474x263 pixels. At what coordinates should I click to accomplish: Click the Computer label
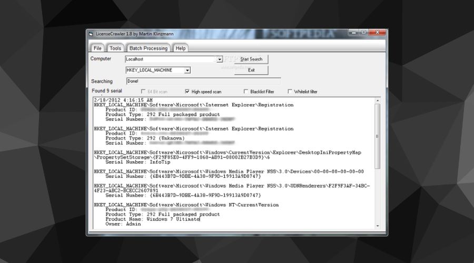click(x=101, y=58)
